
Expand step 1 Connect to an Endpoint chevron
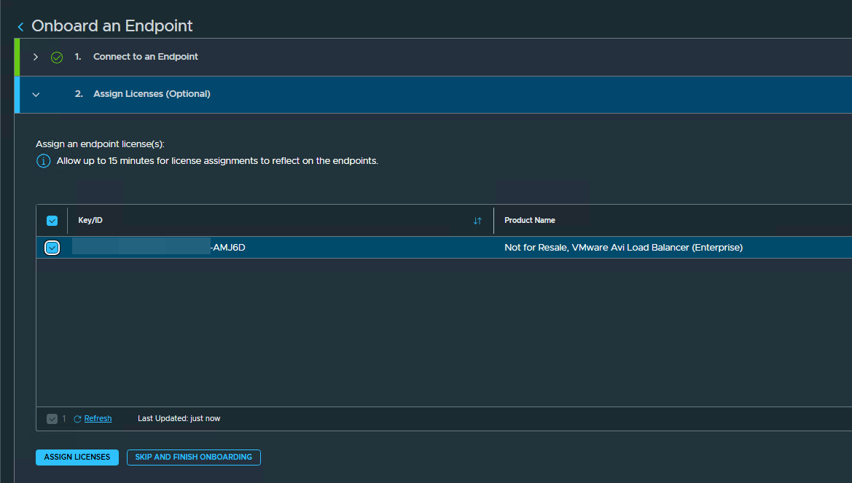(x=36, y=57)
